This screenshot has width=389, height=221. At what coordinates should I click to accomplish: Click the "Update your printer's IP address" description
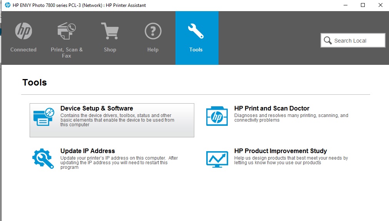[x=119, y=163]
